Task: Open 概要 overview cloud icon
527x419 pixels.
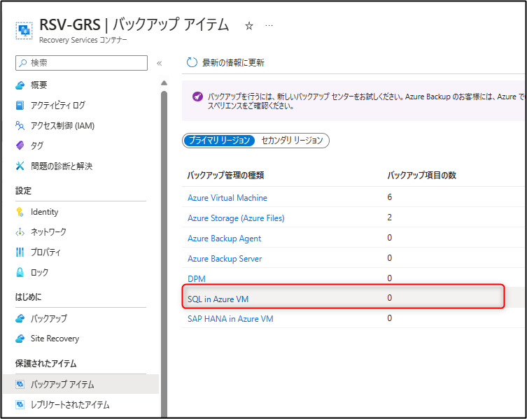Action: pos(20,85)
